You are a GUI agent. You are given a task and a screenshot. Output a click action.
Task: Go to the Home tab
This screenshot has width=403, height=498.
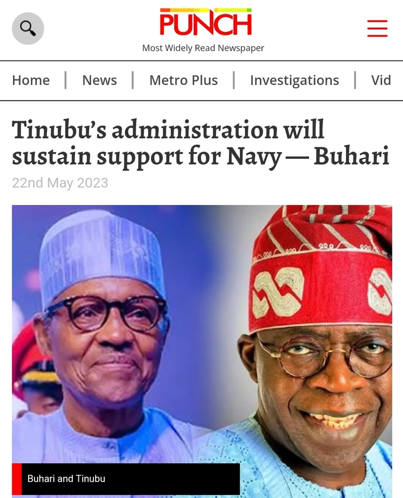[31, 80]
